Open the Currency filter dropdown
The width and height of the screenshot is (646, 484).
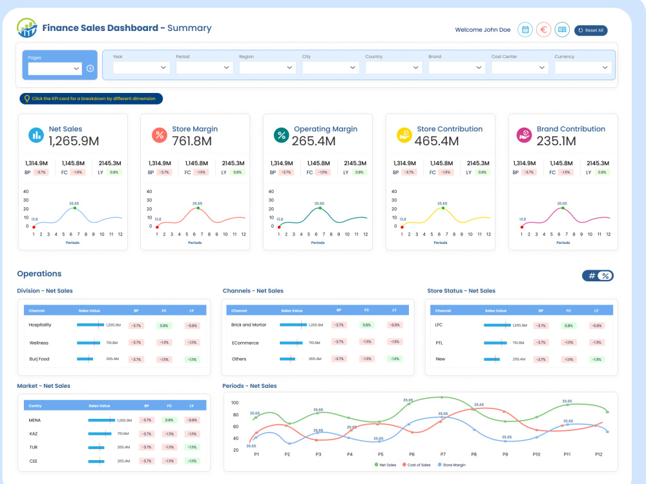point(583,68)
